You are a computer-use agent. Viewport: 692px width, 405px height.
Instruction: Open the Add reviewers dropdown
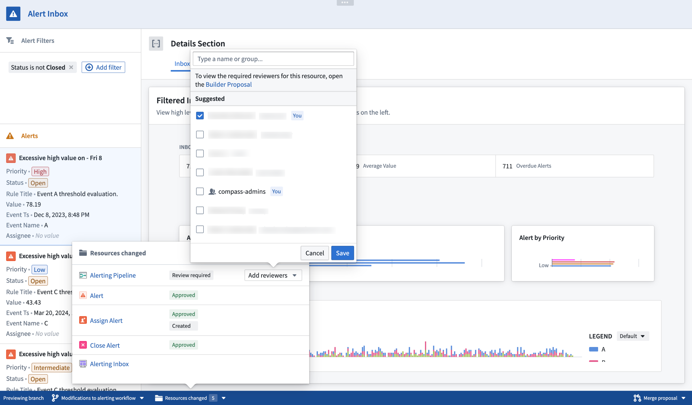point(273,275)
